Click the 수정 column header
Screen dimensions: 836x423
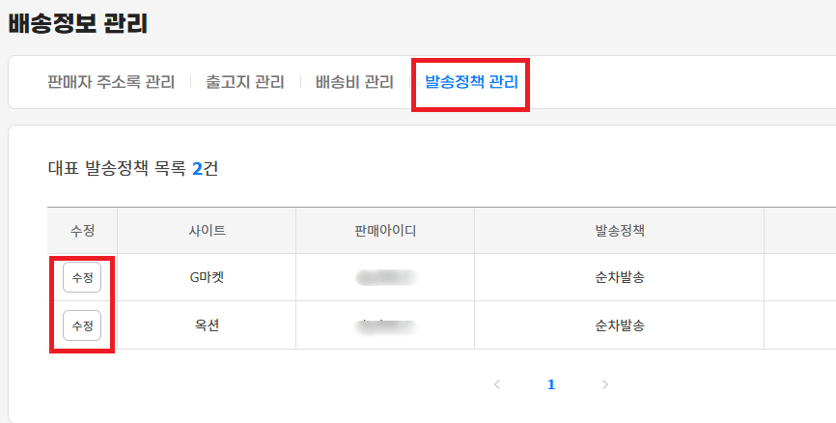(82, 231)
